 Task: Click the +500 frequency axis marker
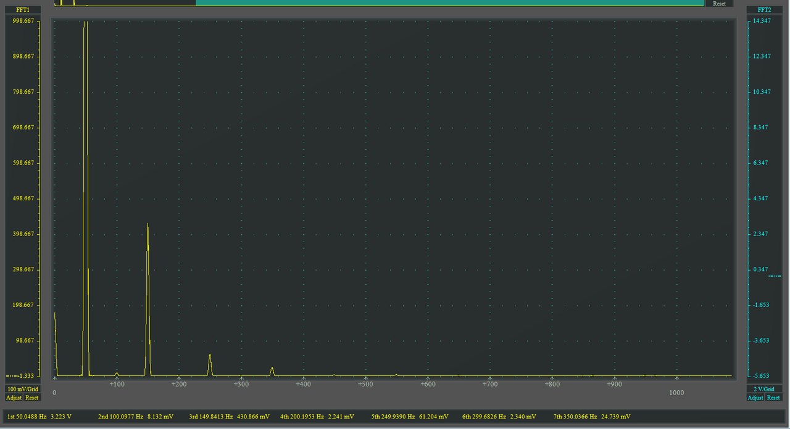365,384
